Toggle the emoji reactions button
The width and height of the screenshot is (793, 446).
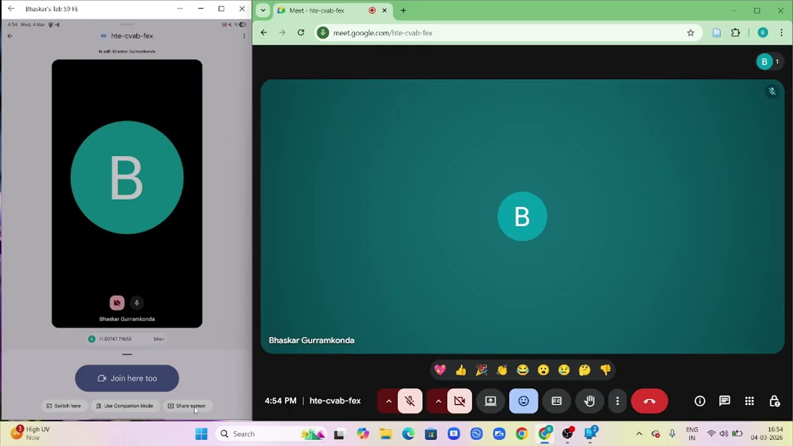(524, 401)
